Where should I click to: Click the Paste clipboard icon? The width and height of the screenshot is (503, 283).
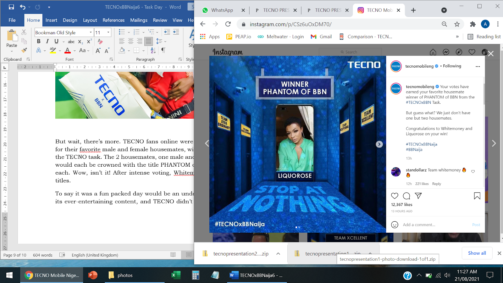pos(12,36)
